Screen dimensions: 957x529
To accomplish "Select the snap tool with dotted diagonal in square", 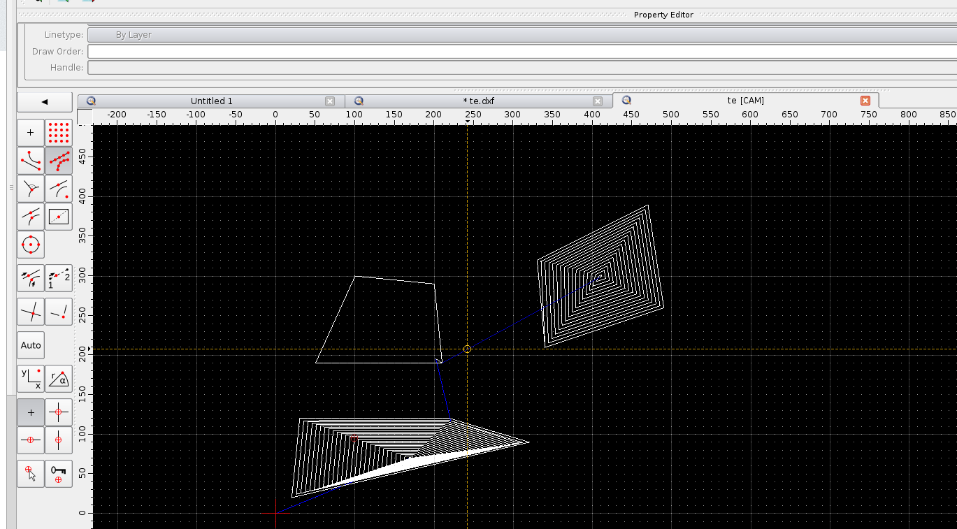I will click(x=59, y=217).
